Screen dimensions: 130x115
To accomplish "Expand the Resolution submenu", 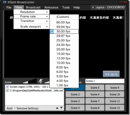I will (x=31, y=12).
